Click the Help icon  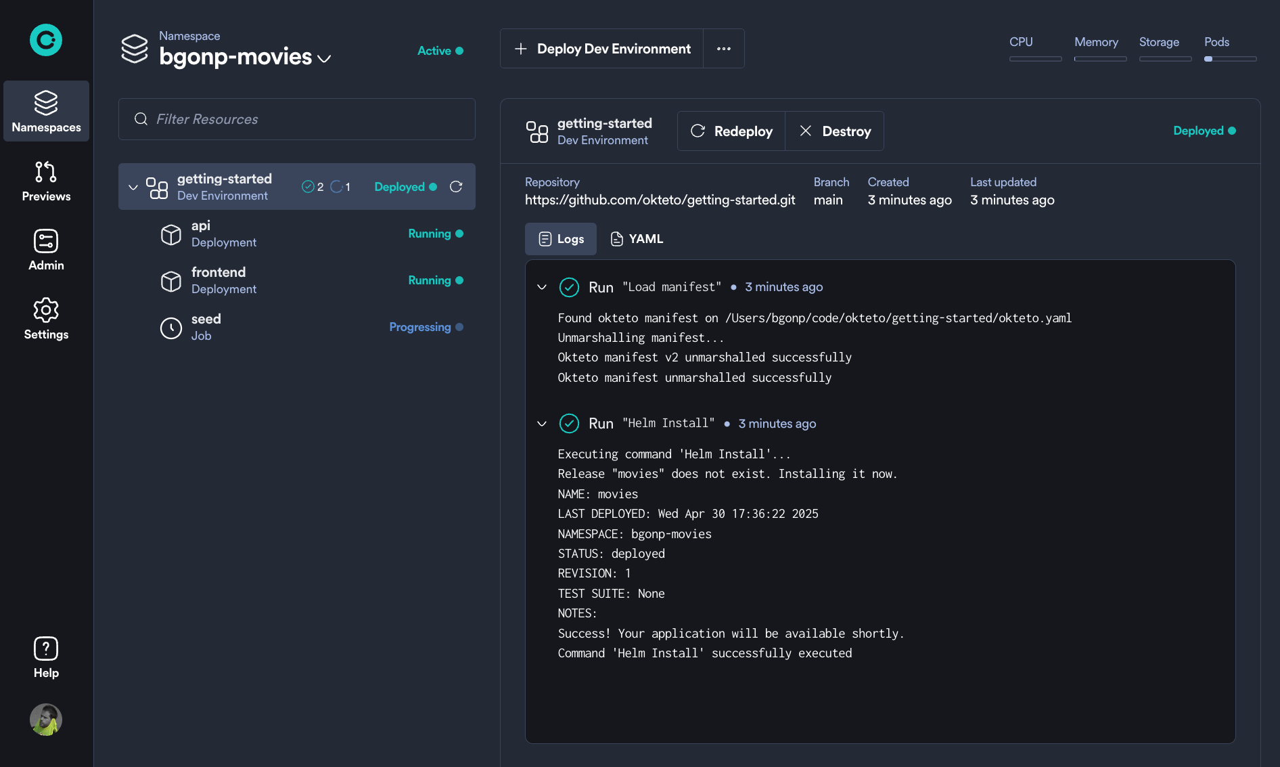[x=45, y=649]
